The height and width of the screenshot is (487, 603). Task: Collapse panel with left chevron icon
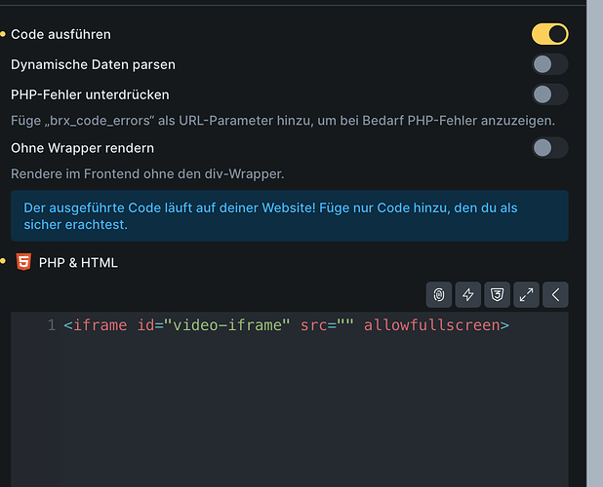(x=555, y=295)
